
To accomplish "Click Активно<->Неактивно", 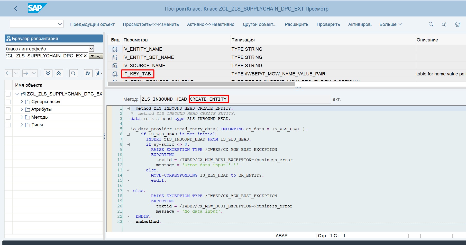I will tap(211, 24).
